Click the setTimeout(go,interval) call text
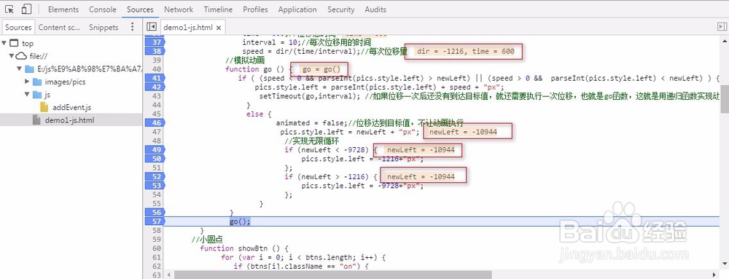The width and height of the screenshot is (729, 279). [311, 96]
